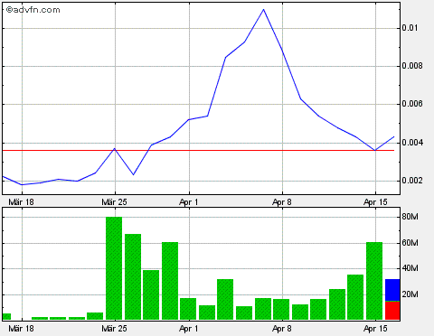
Task: Select Apr 1 label below the volume chart
Action: [189, 329]
